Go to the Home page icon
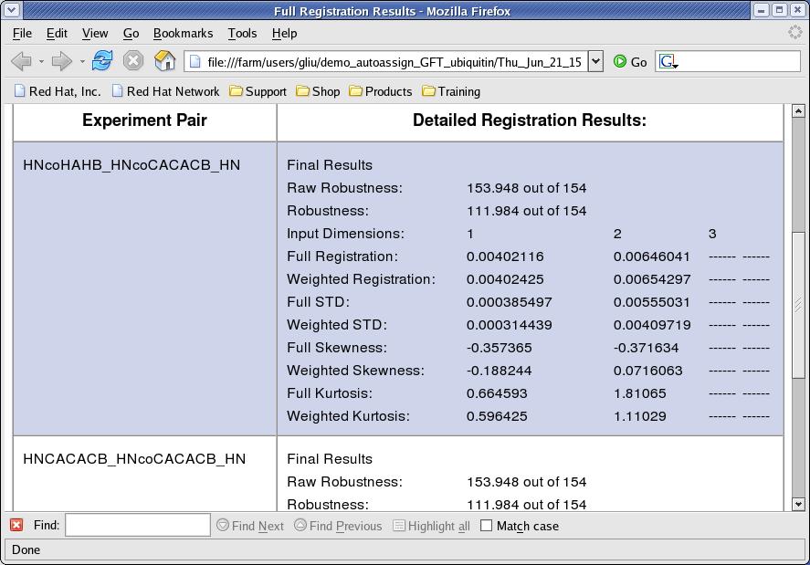810x565 pixels. pyautogui.click(x=164, y=61)
